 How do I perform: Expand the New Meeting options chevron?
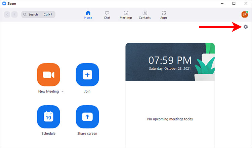tap(62, 91)
